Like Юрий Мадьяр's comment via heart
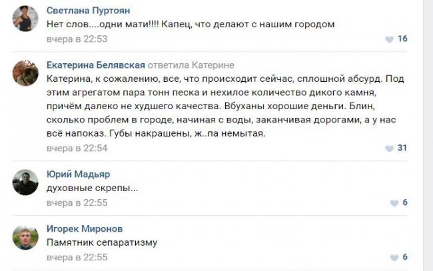 coord(390,202)
